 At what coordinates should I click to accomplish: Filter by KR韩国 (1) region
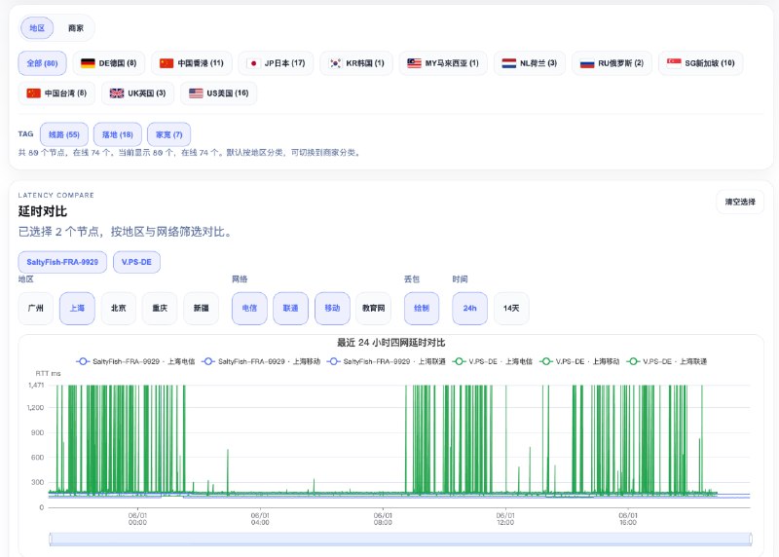click(356, 63)
